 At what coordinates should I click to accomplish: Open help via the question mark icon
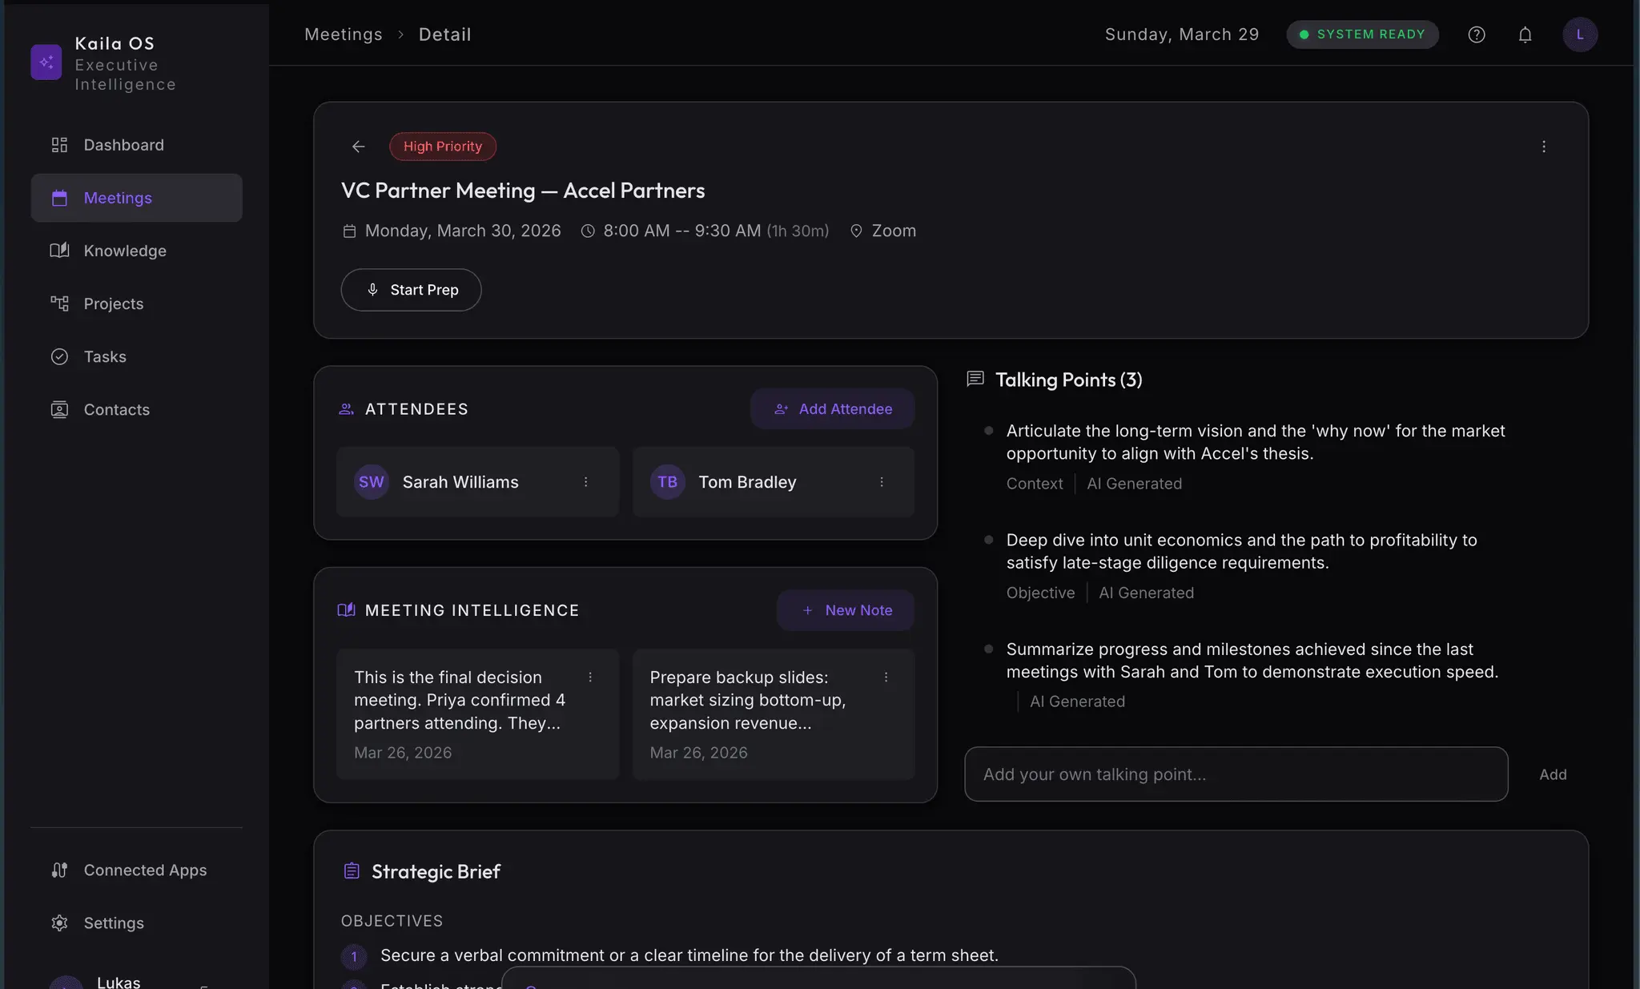click(x=1477, y=34)
